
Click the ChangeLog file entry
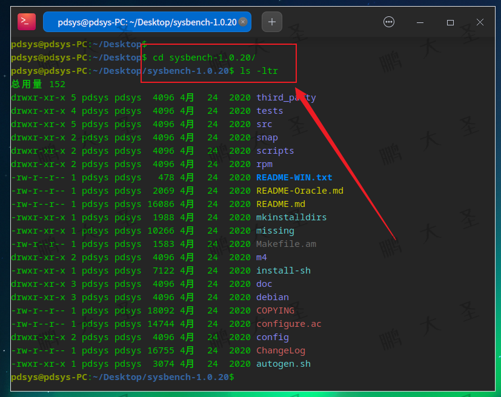pyautogui.click(x=280, y=350)
